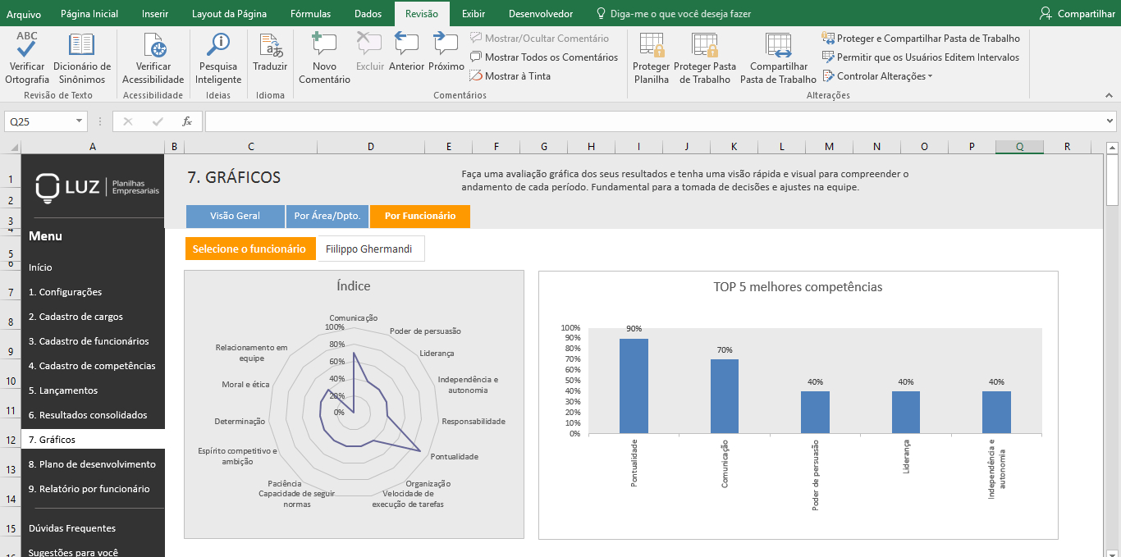Open 8. Plano de desenvolvimento menu link
The height and width of the screenshot is (557, 1121).
(x=92, y=464)
